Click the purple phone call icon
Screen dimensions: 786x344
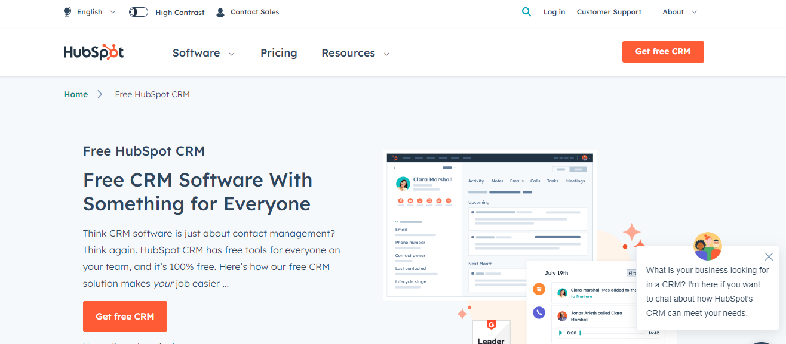(539, 312)
